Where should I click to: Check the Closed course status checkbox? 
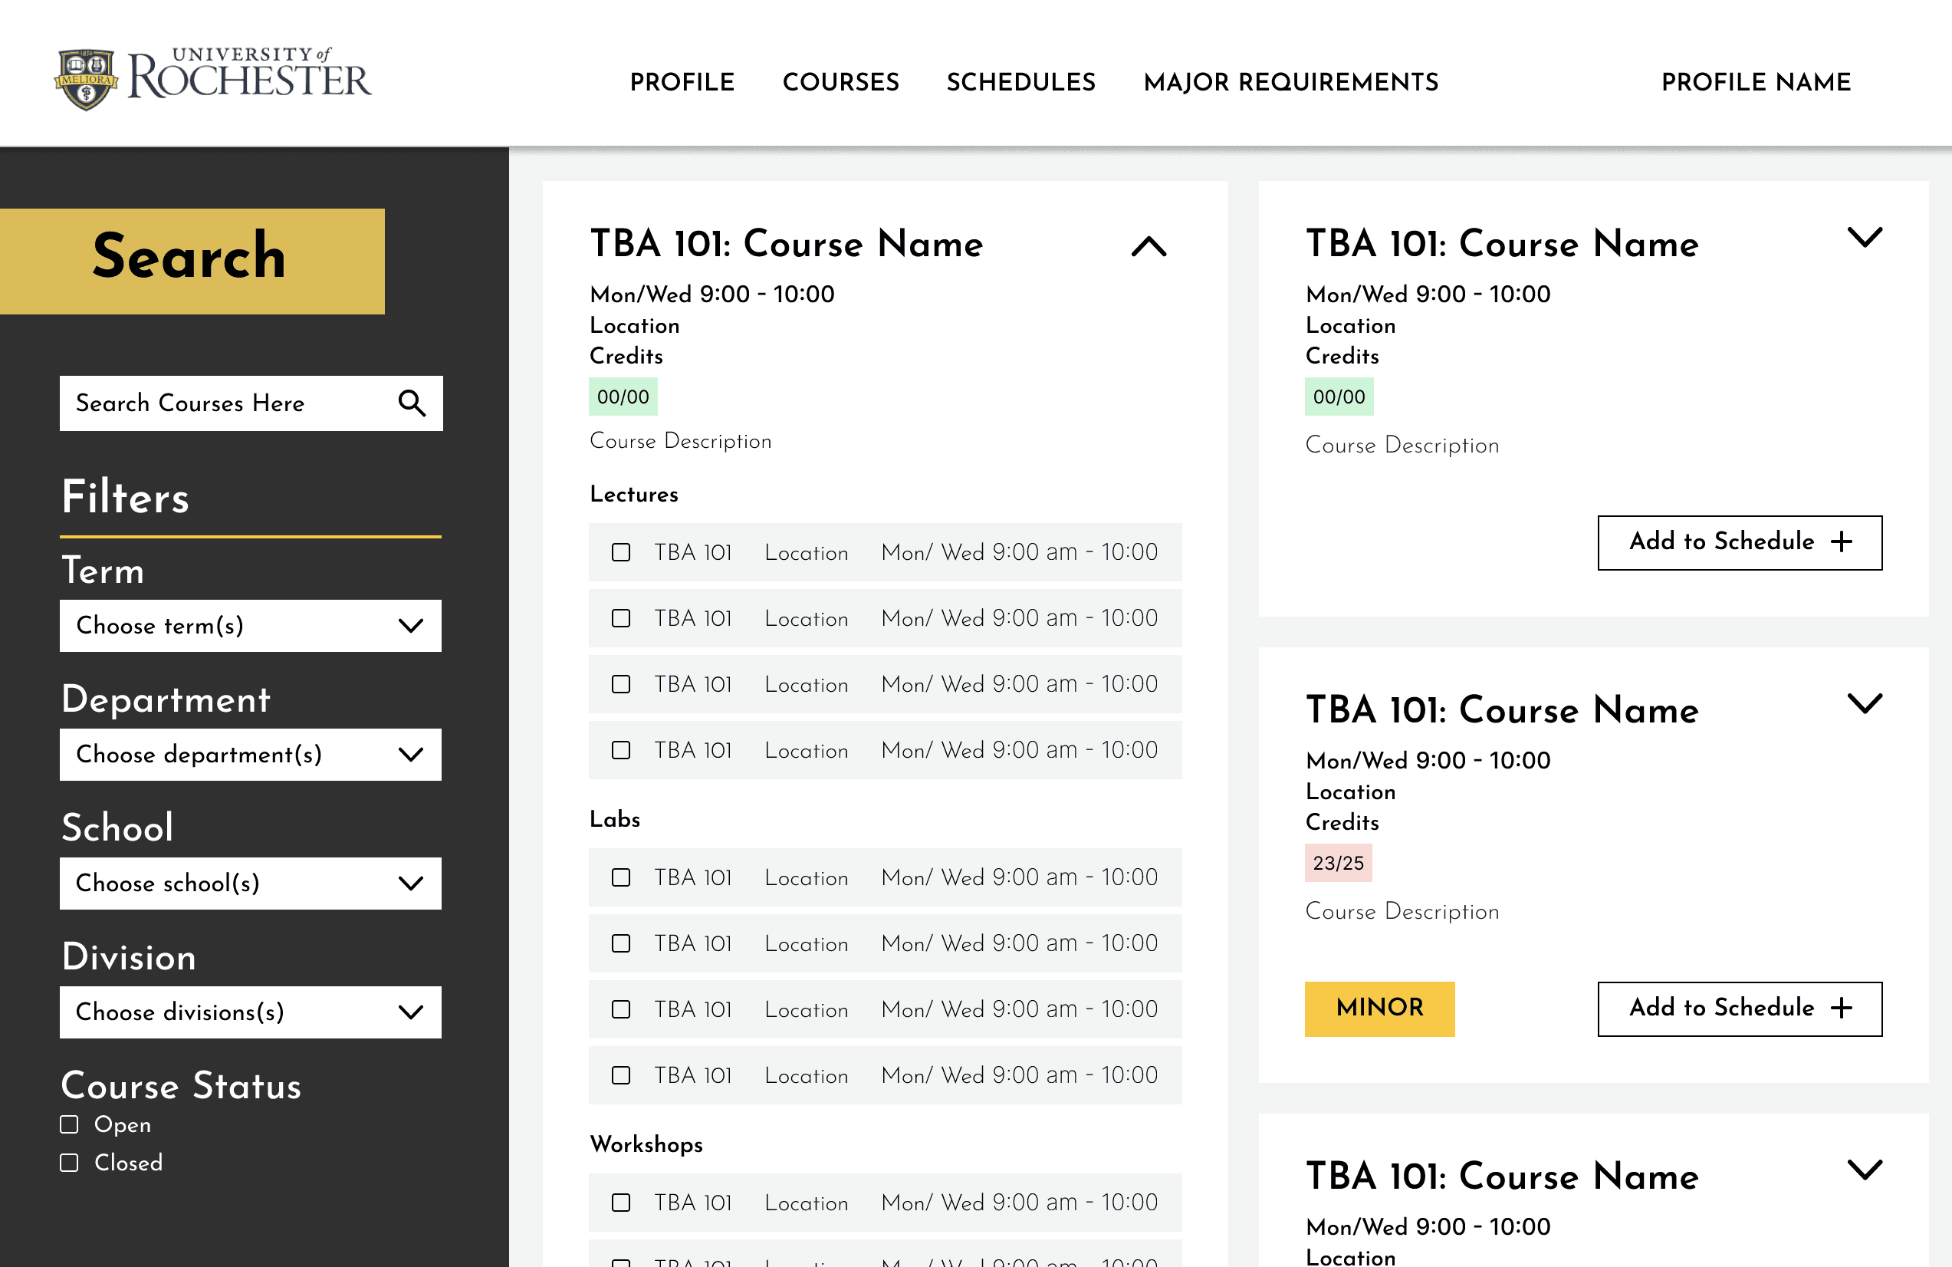[70, 1163]
